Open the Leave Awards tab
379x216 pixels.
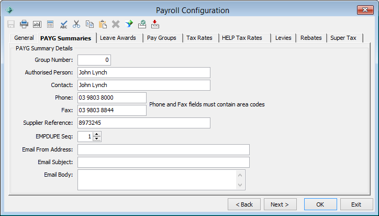118,38
